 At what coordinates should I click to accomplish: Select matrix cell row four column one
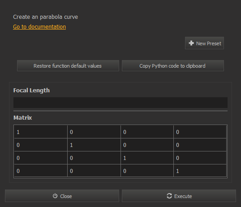pos(41,171)
